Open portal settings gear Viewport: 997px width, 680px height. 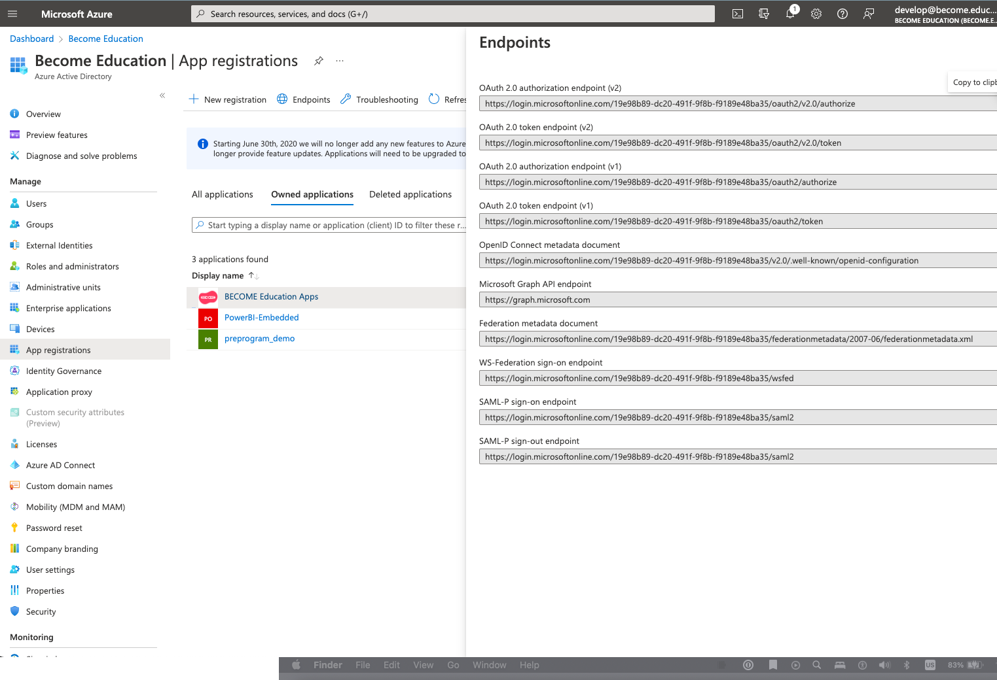point(816,14)
